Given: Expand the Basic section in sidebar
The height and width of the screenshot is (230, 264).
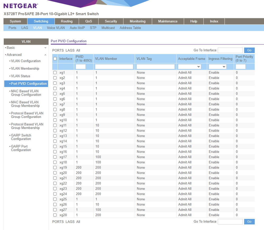Looking at the screenshot, I should pyautogui.click(x=45, y=48).
